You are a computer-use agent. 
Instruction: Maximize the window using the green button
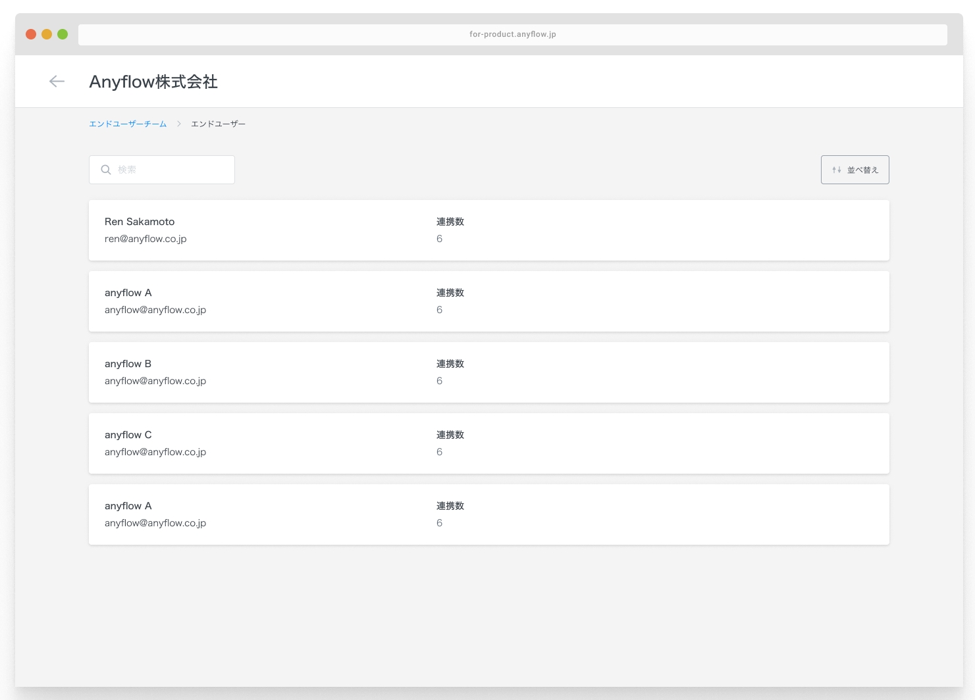63,34
